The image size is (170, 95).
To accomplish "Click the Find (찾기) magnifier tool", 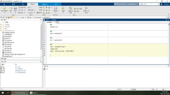I will point(31,13).
